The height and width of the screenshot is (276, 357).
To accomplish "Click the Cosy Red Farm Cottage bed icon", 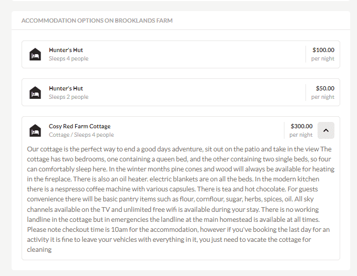I will point(35,130).
